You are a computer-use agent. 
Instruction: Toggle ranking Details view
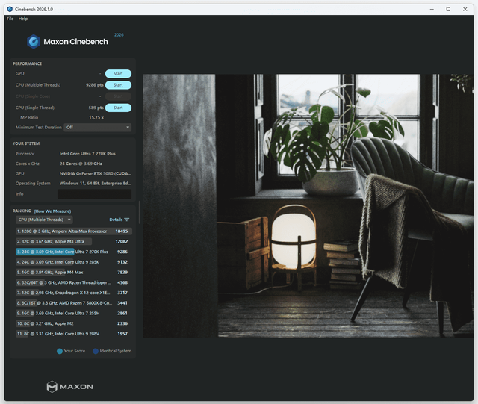pos(119,220)
